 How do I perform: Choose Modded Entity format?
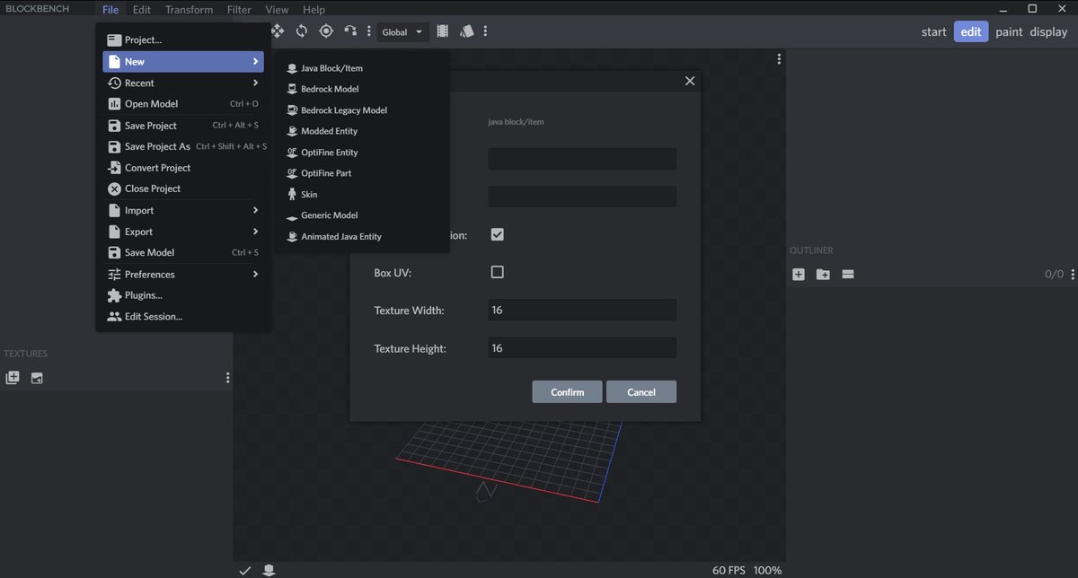pos(362,131)
